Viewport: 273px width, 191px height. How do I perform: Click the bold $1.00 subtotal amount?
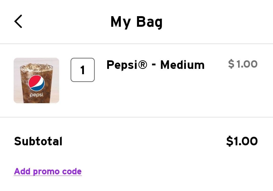[x=242, y=141]
